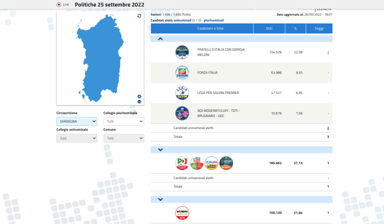Click the Forza Italia party logo
384x224 pixels.
(182, 73)
